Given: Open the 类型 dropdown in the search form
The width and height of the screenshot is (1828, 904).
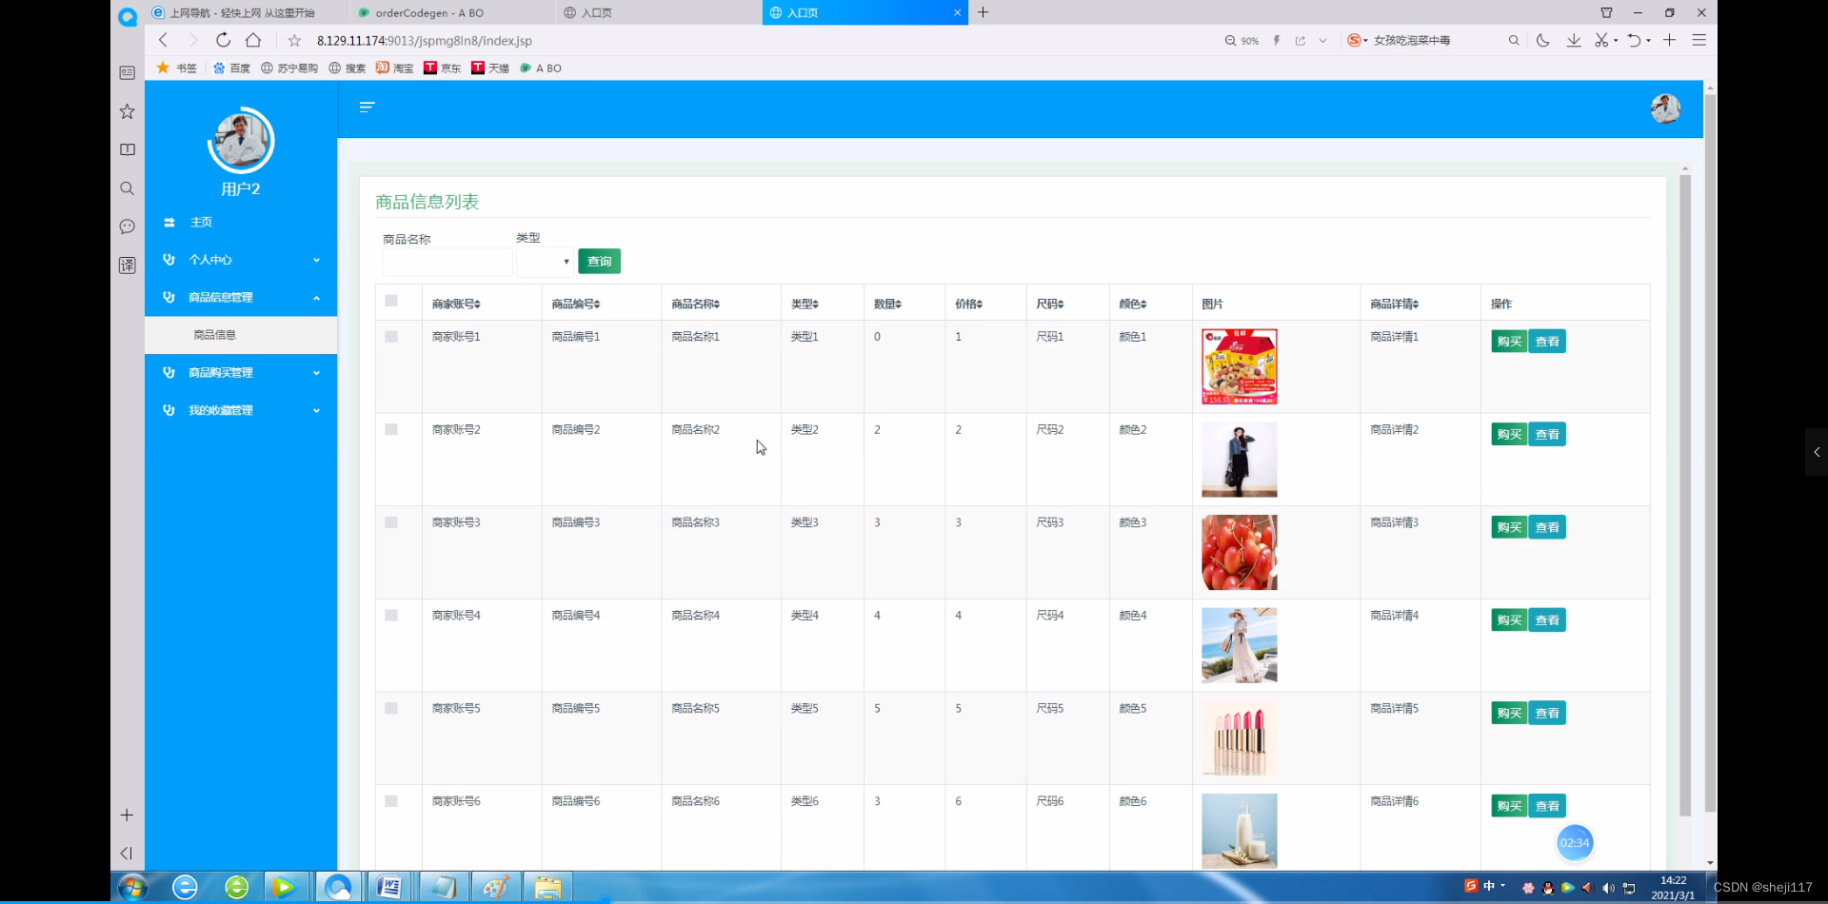Looking at the screenshot, I should [545, 261].
